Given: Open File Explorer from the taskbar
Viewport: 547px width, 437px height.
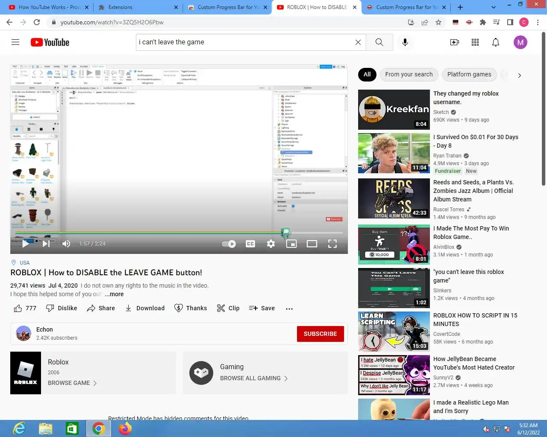Looking at the screenshot, I should click(46, 428).
